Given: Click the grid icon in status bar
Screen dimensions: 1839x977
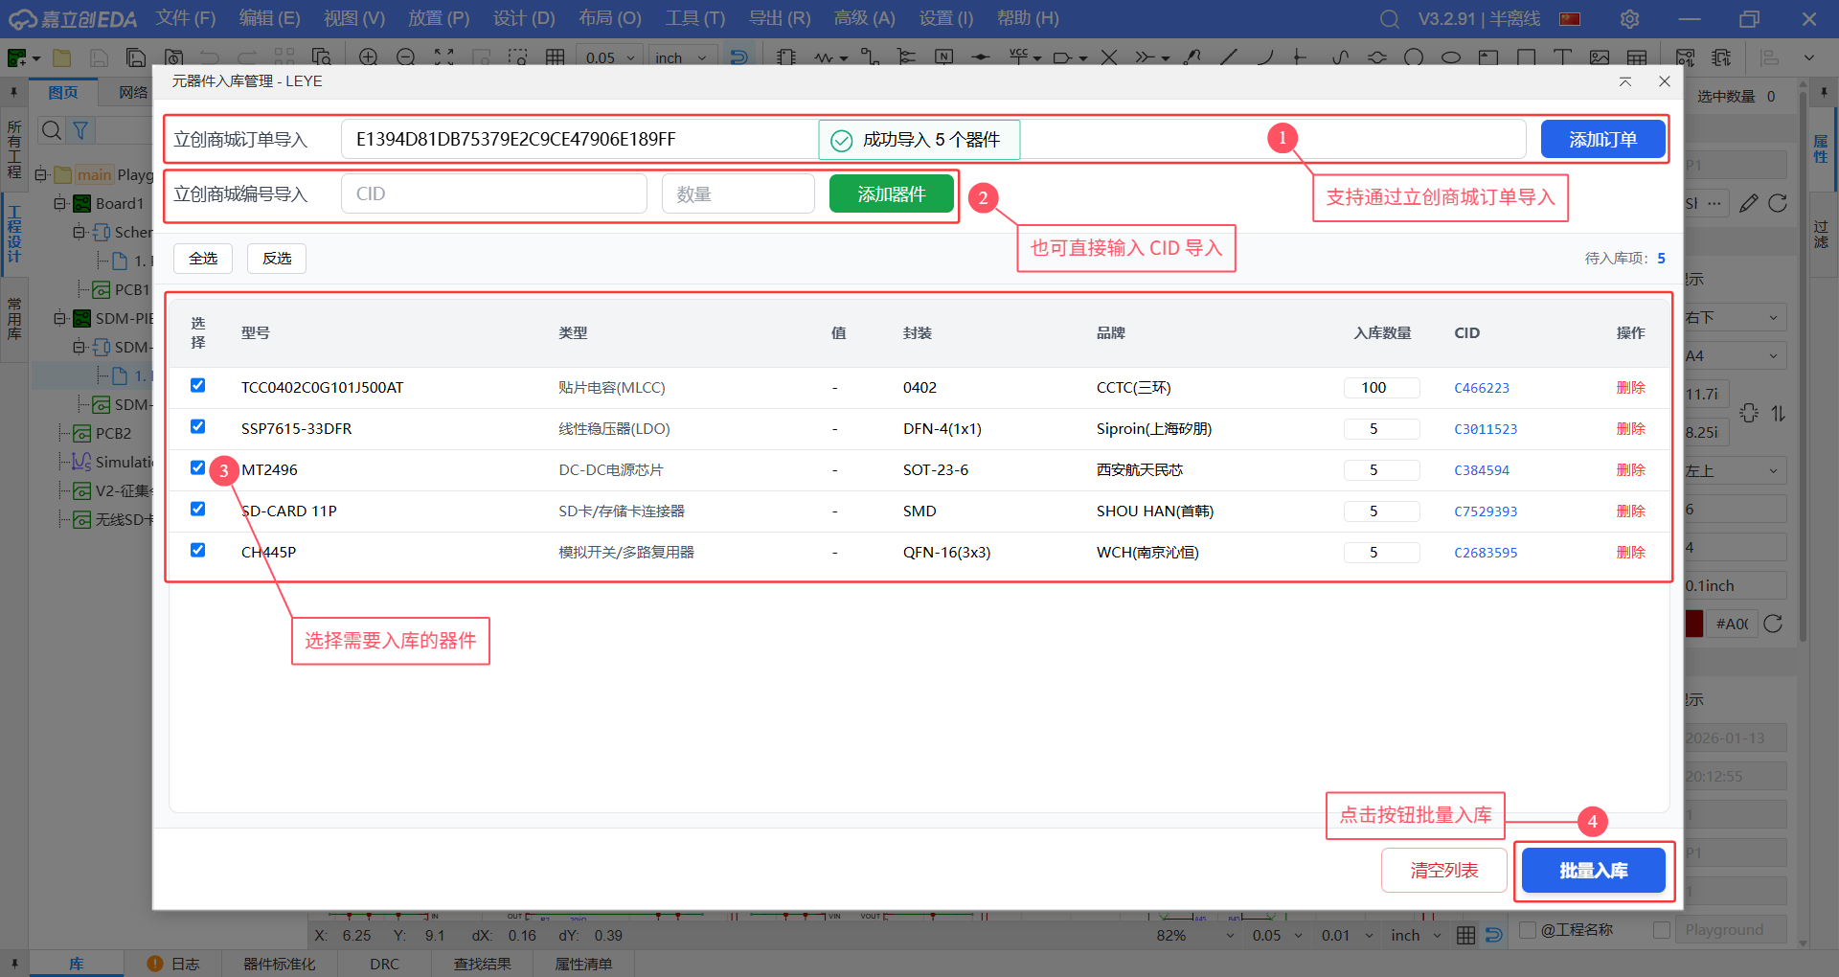Looking at the screenshot, I should tap(1465, 935).
